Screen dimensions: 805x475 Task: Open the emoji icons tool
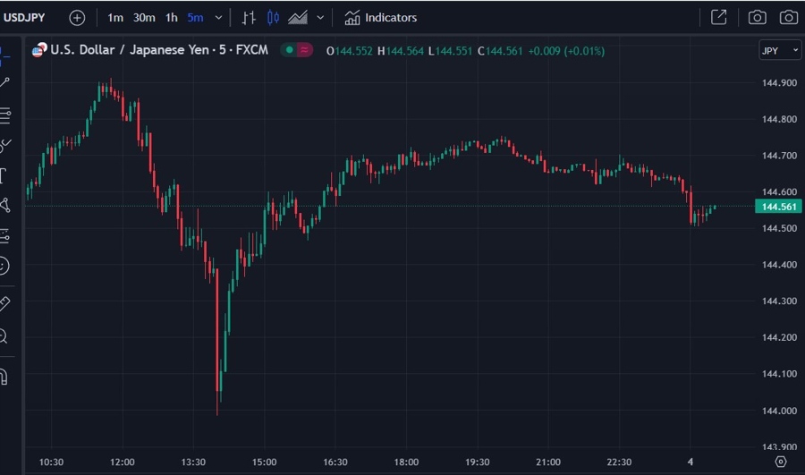4,266
